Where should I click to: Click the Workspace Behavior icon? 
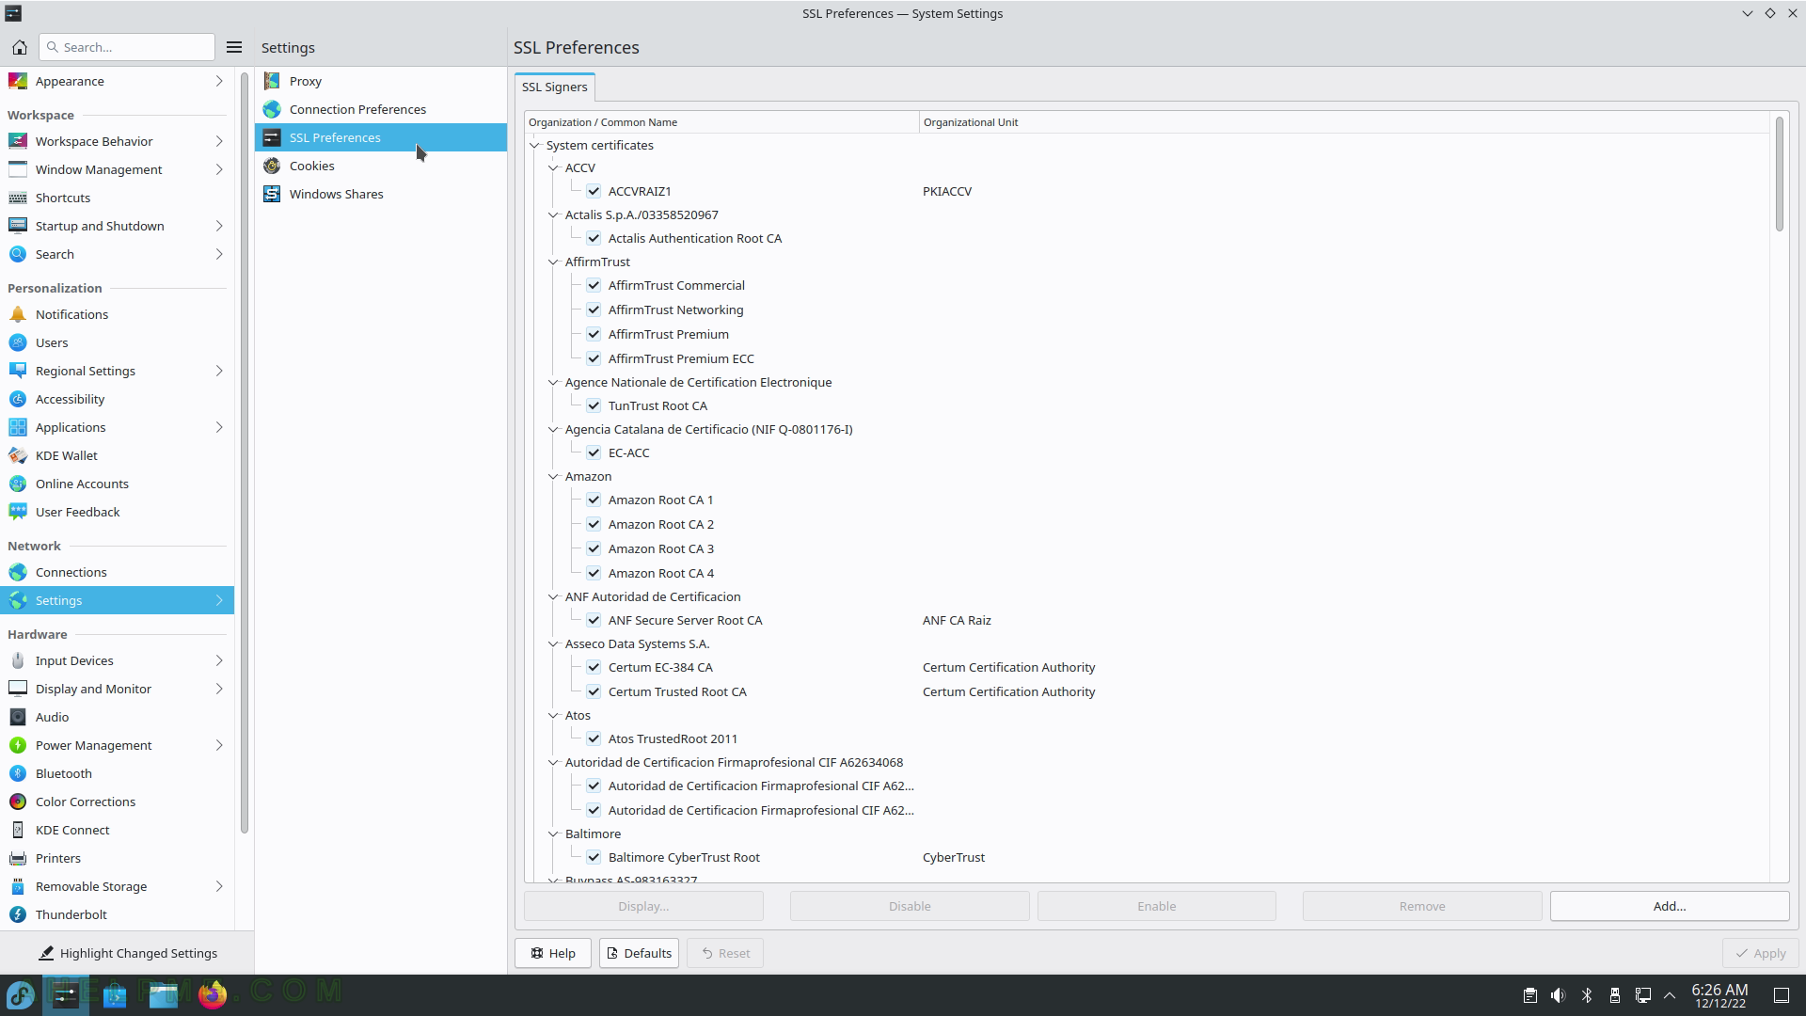pyautogui.click(x=18, y=141)
